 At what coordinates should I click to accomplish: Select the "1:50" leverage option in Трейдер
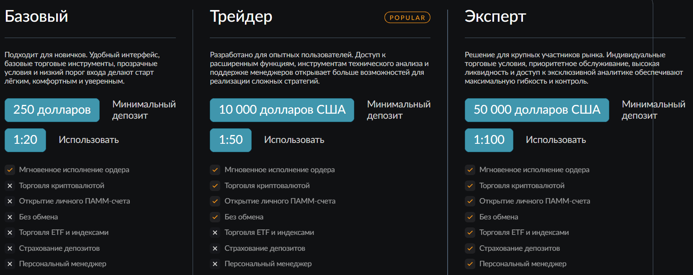(230, 140)
